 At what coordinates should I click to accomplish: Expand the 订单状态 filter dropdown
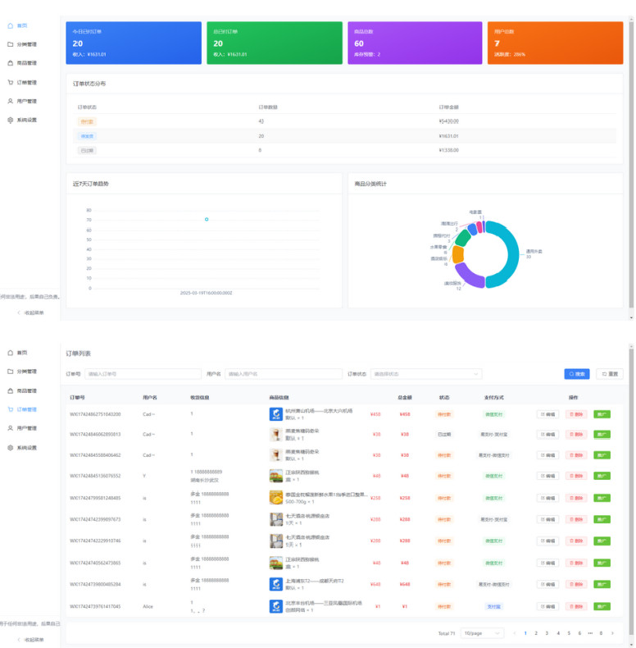[426, 374]
